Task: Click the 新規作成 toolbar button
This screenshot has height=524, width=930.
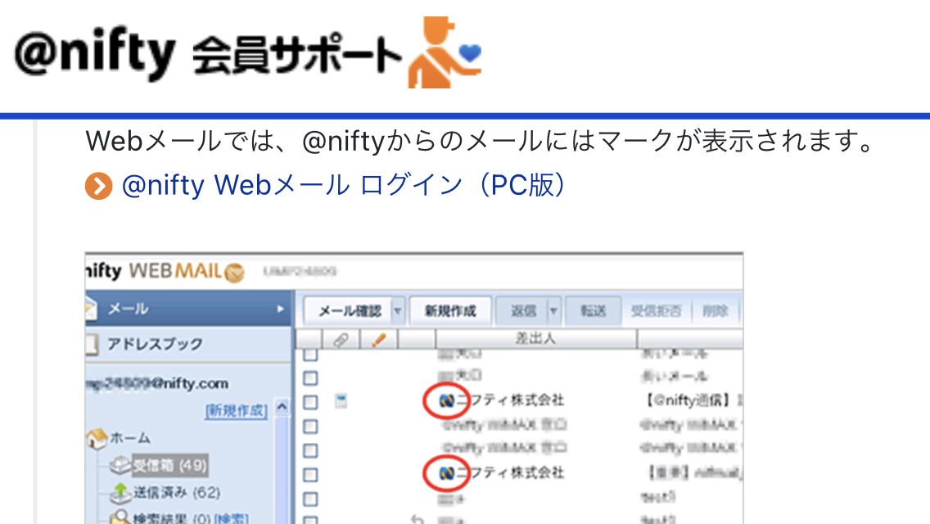Action: pyautogui.click(x=450, y=310)
